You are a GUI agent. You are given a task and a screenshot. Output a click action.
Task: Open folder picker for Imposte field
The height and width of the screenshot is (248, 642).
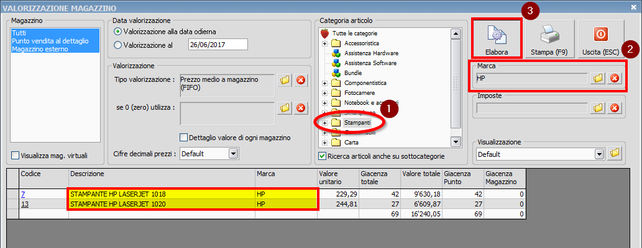(x=598, y=108)
